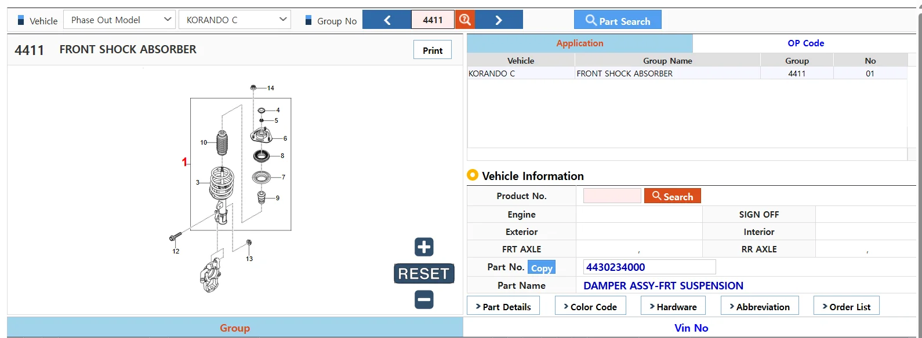922x338 pixels.
Task: Select part callout 6 in diagram
Action: click(285, 138)
